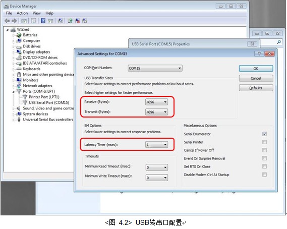Click the Defaults button
The width and height of the screenshot is (287, 229).
point(256,88)
